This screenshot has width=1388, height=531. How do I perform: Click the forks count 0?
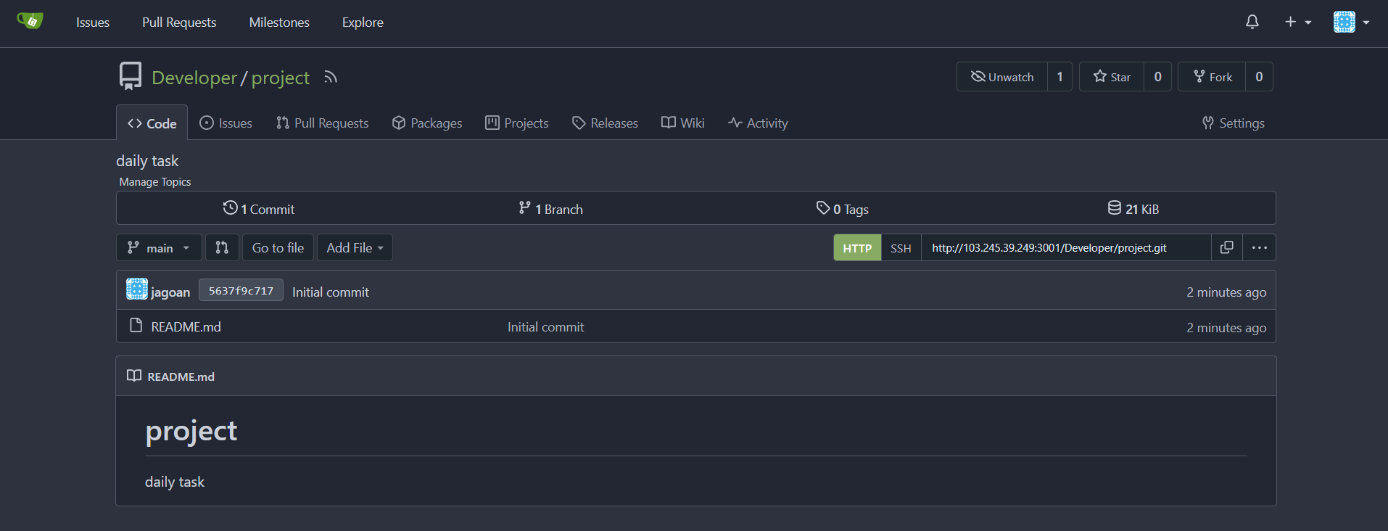point(1259,77)
